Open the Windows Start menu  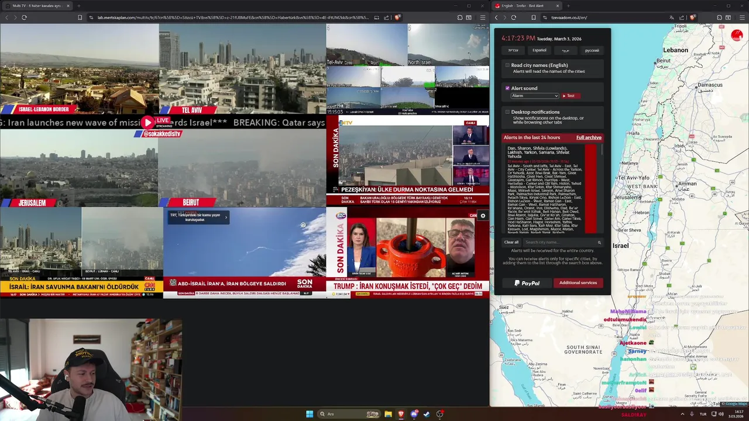coord(310,414)
